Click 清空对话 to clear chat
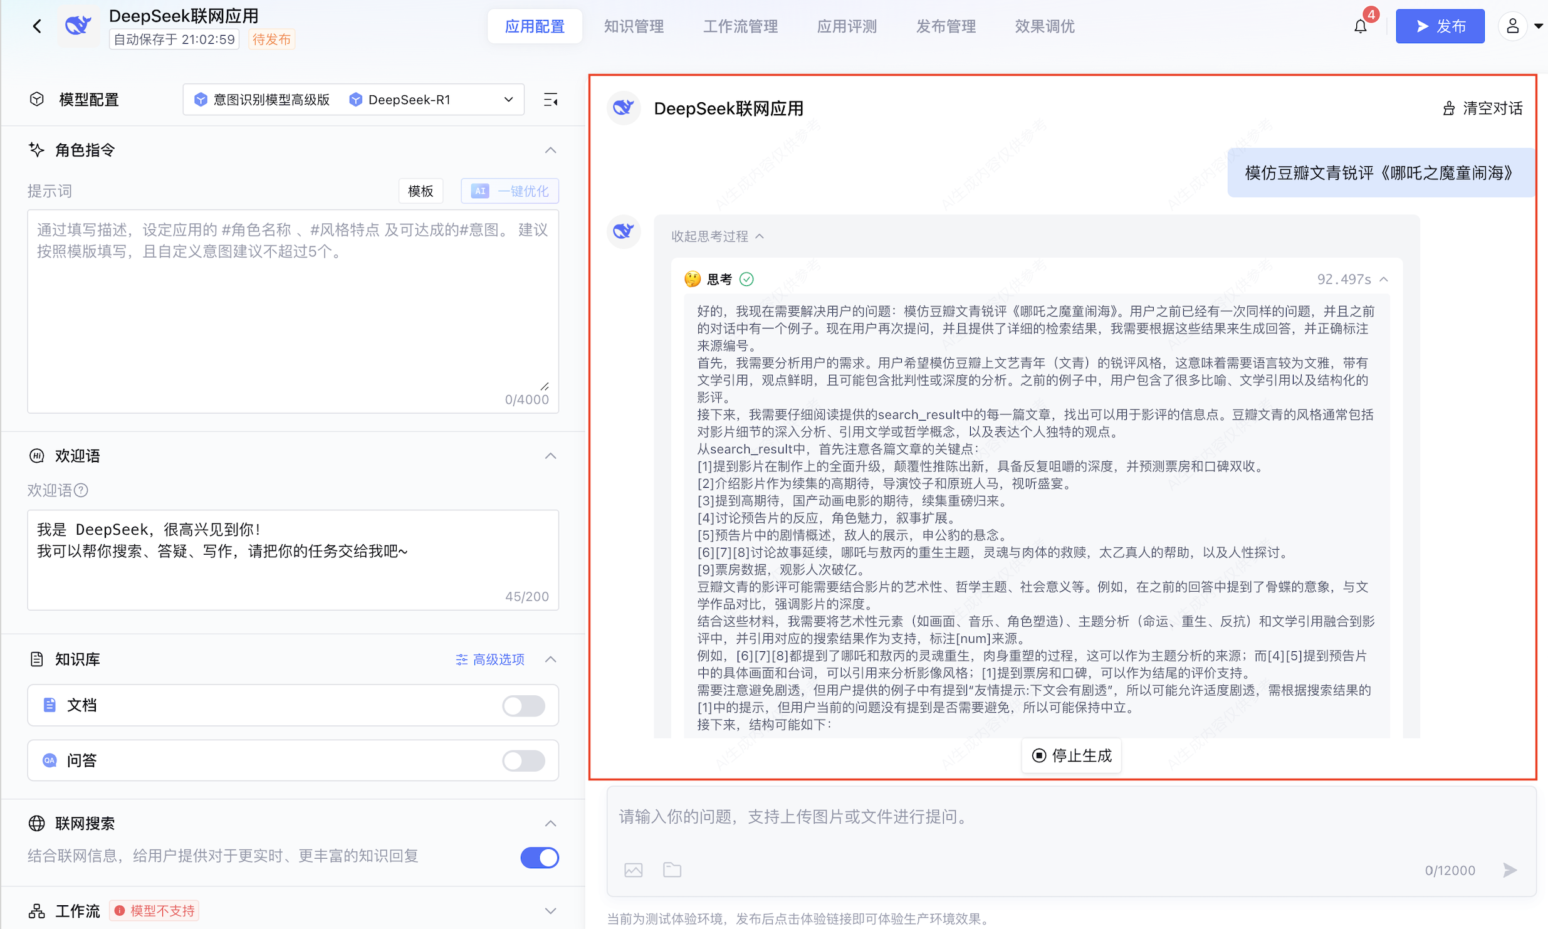This screenshot has height=929, width=1548. (x=1483, y=108)
